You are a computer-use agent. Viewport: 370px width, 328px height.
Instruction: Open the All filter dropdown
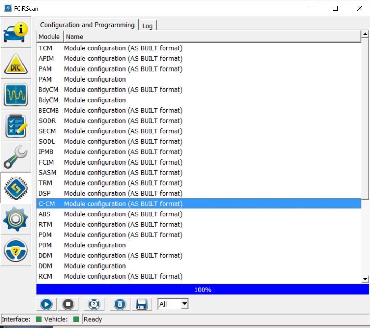point(173,304)
